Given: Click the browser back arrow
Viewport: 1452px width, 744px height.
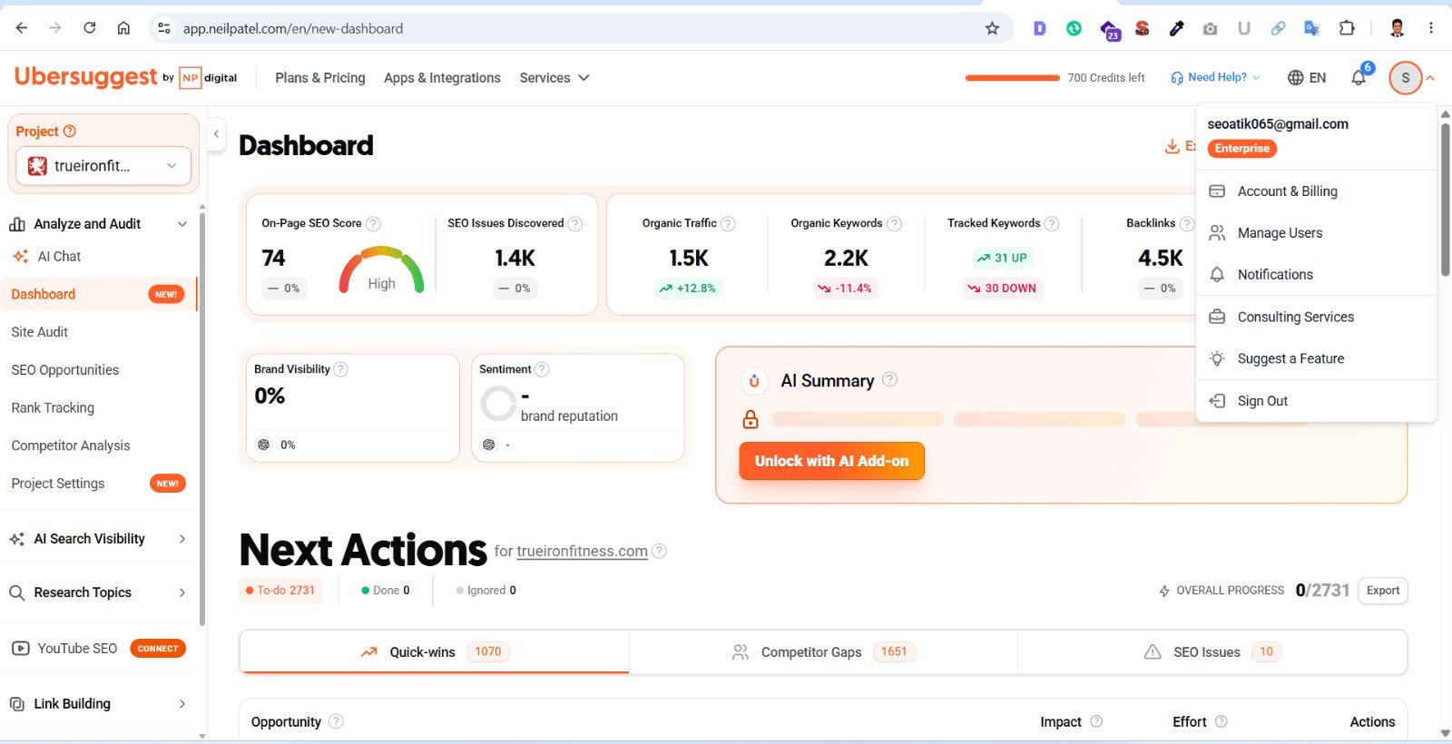Looking at the screenshot, I should pyautogui.click(x=22, y=28).
